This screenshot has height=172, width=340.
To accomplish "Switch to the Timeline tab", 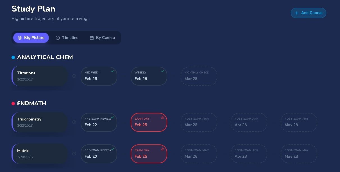I will tap(67, 37).
